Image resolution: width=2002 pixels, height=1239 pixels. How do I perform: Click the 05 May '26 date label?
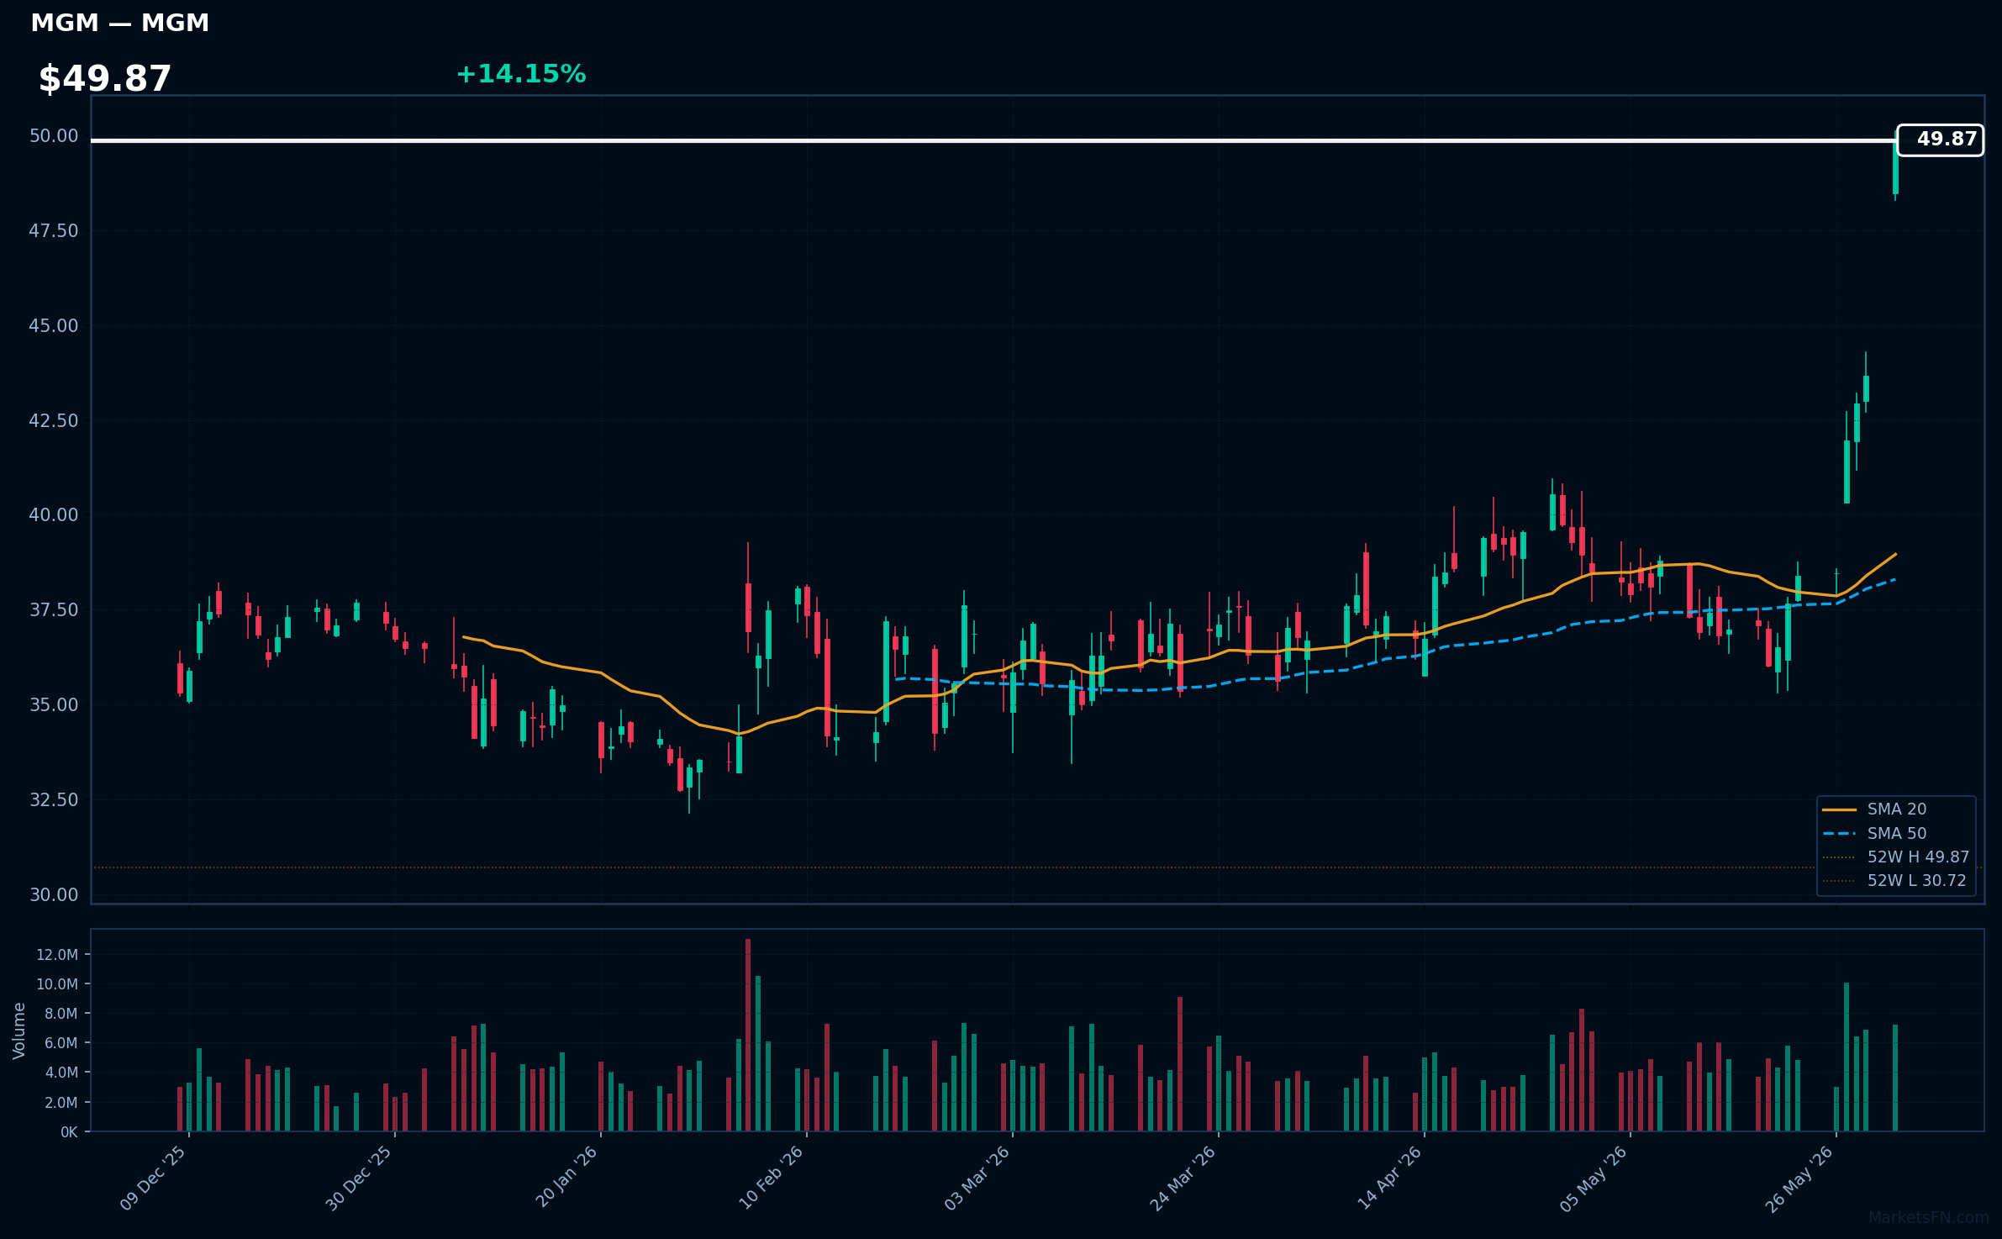[x=1594, y=1178]
